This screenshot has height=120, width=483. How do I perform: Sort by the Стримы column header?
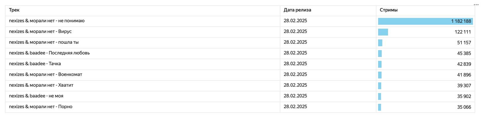pyautogui.click(x=388, y=10)
